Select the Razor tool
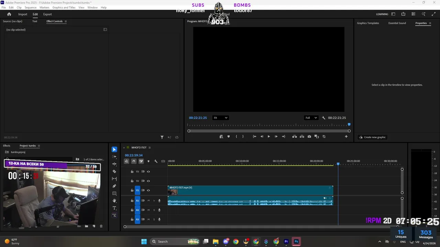The height and width of the screenshot is (247, 440). (114, 172)
